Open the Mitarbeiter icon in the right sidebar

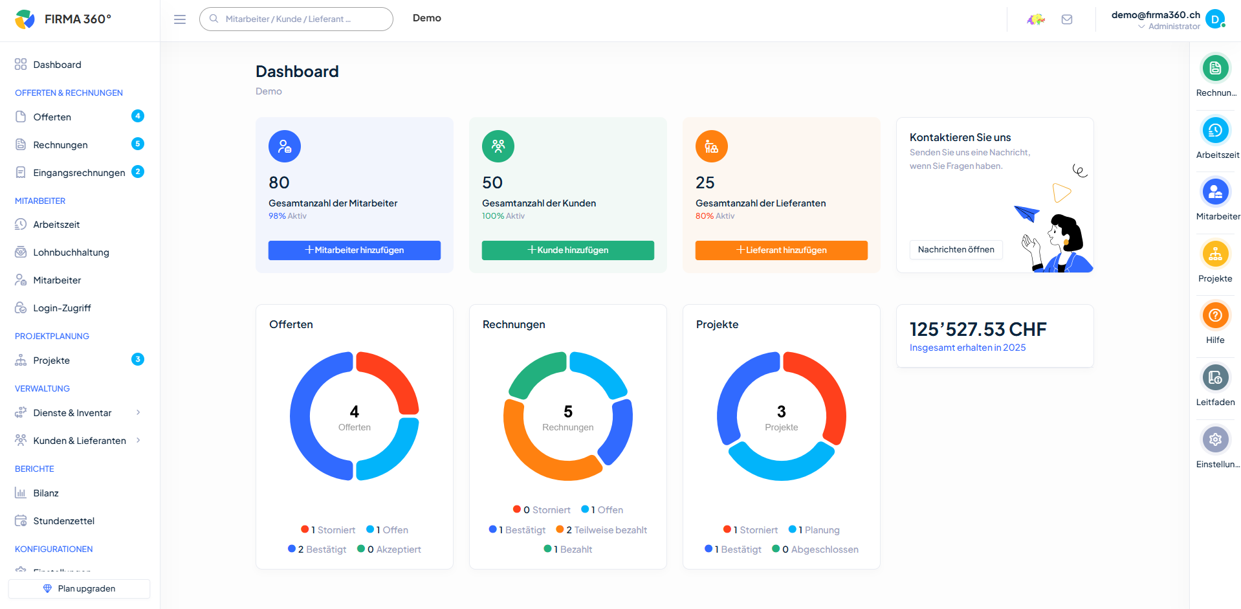(1215, 192)
